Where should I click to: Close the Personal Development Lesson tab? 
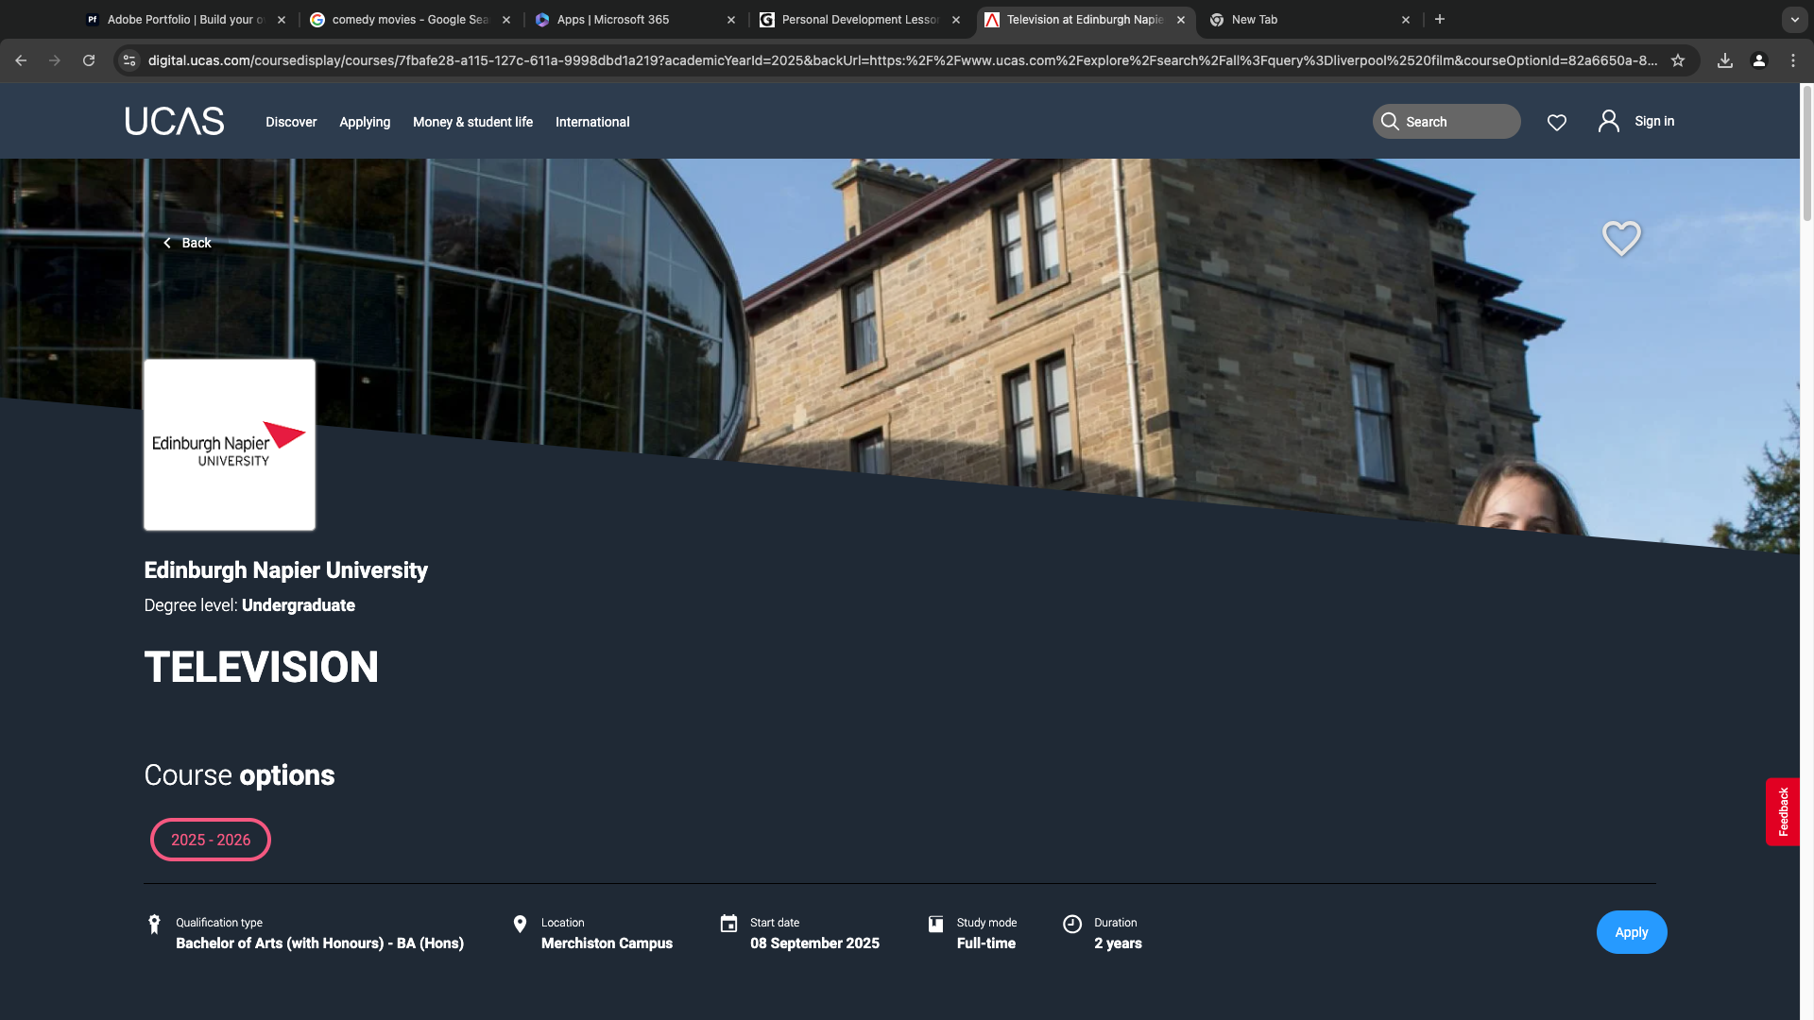coord(956,19)
